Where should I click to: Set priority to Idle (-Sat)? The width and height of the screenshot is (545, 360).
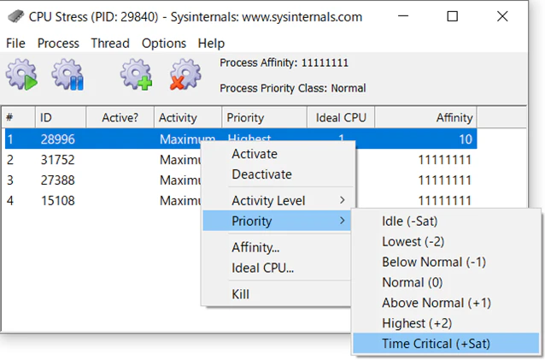coord(446,221)
